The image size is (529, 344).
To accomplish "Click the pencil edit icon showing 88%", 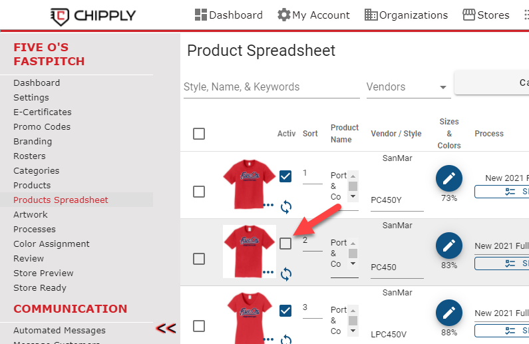I will (x=448, y=313).
